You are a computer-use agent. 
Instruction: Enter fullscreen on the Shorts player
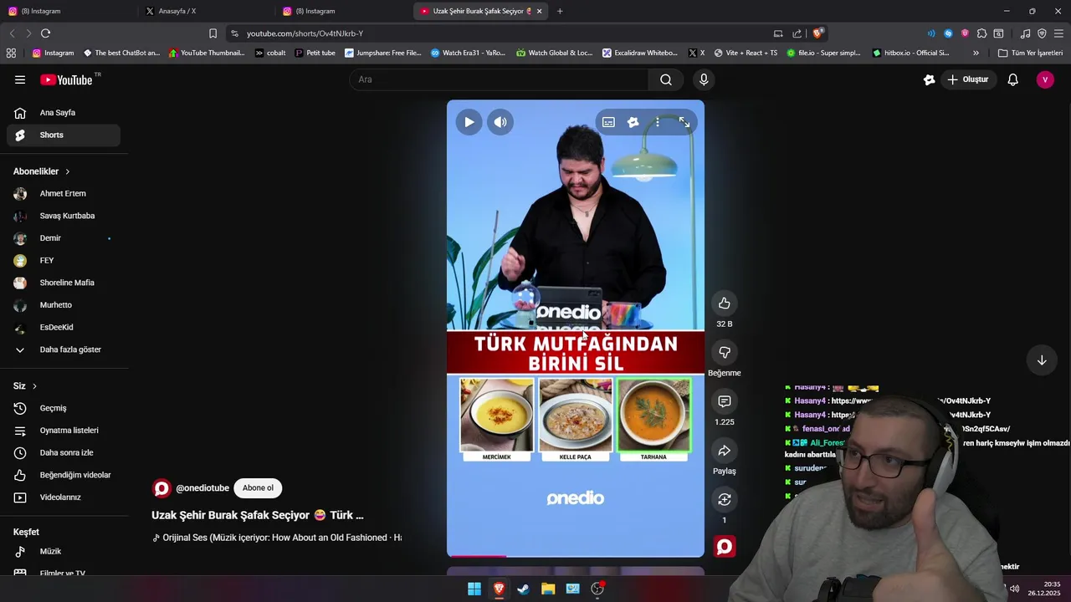pyautogui.click(x=684, y=122)
